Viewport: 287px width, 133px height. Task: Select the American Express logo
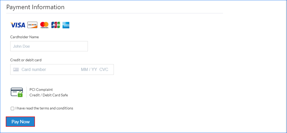tap(66, 25)
